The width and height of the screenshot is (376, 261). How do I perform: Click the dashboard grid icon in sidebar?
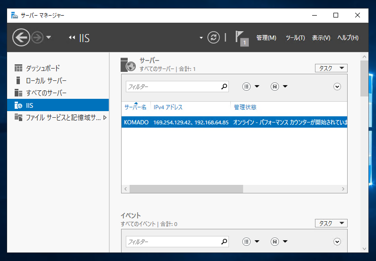(x=18, y=68)
